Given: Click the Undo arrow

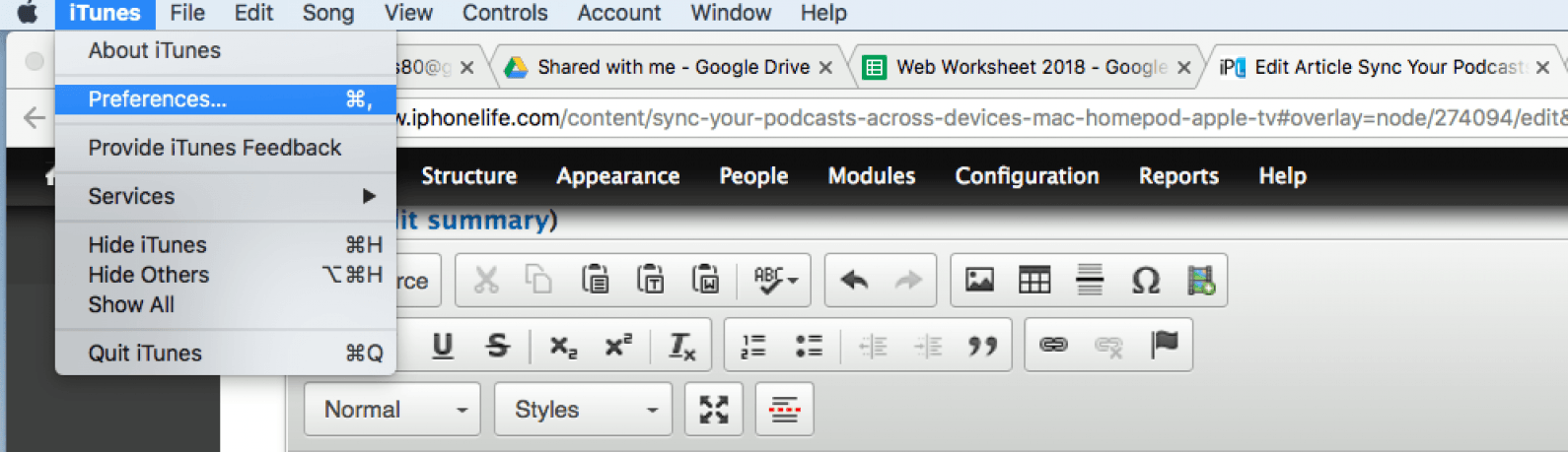Looking at the screenshot, I should (x=854, y=281).
